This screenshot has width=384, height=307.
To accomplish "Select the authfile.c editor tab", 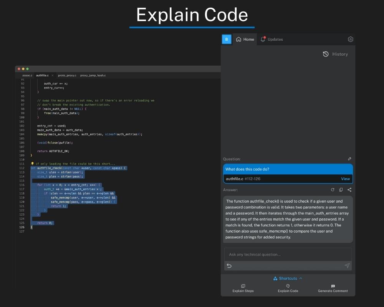I will click(42, 75).
